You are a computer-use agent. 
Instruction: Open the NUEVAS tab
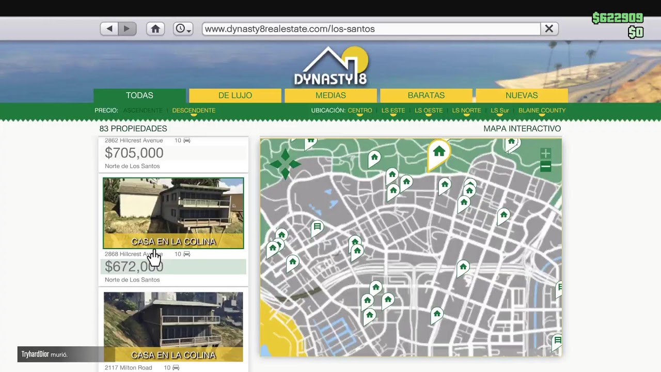pos(522,96)
